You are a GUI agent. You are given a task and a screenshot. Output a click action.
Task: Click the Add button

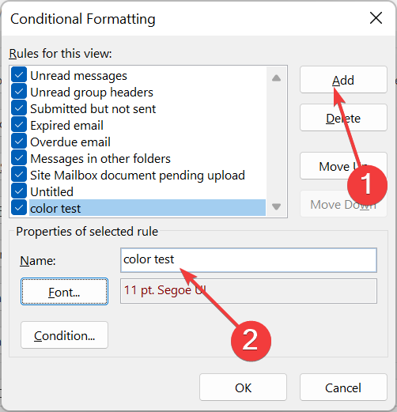click(343, 80)
